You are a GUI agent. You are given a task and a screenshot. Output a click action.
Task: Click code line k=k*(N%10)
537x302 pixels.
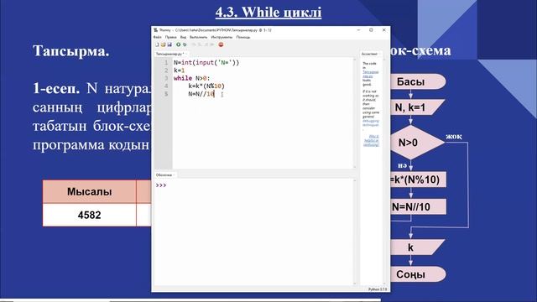click(x=206, y=86)
